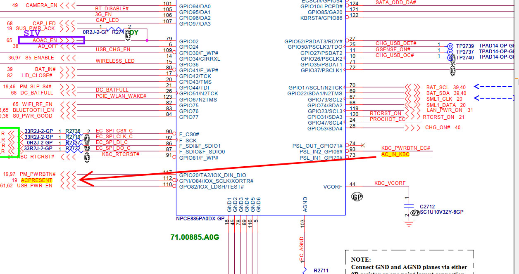
Task: Select the F_SCK pin name
Action: pos(188,140)
